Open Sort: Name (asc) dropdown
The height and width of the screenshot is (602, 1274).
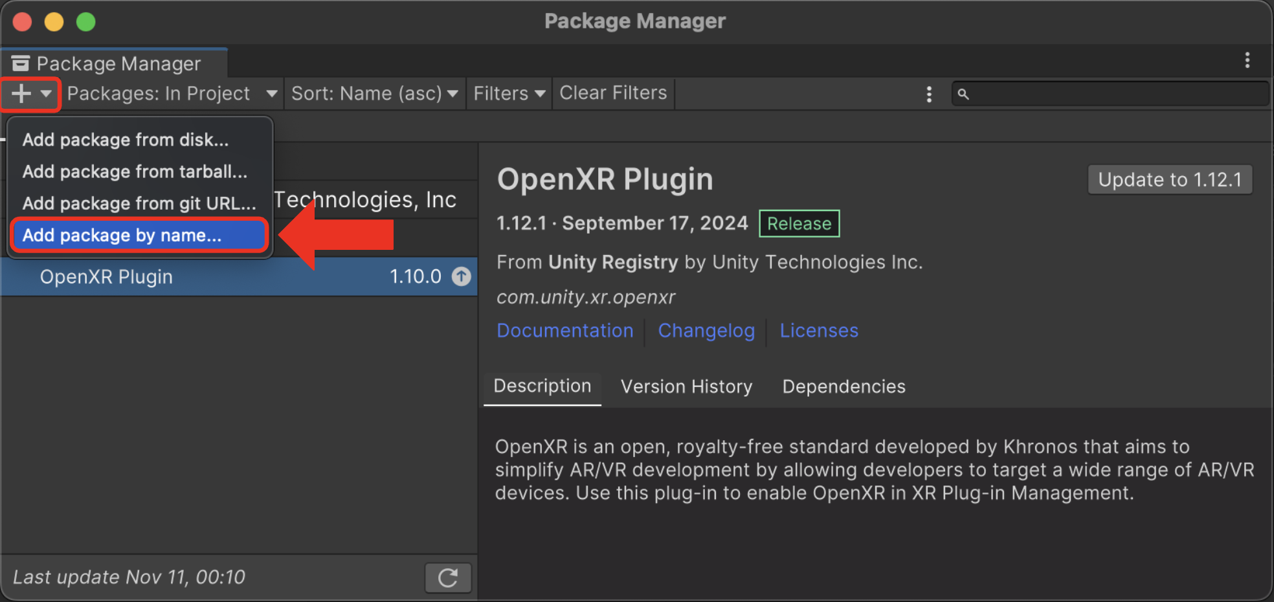[x=375, y=94]
